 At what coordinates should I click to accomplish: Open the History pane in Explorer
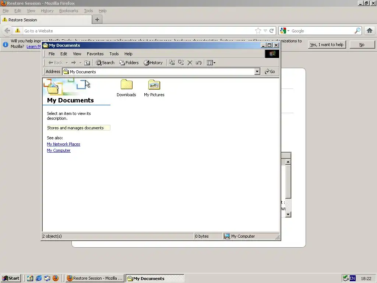tap(153, 63)
